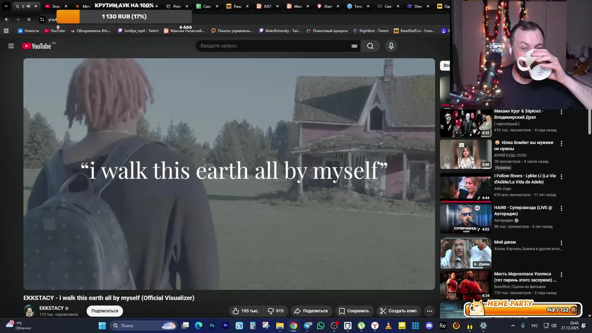Viewport: 592px width, 333px height.
Task: Open the browser tab search dropdown arrow
Action: click(6, 6)
